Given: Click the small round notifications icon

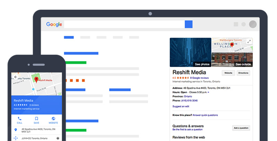Looking at the screenshot, I should coord(244,24).
